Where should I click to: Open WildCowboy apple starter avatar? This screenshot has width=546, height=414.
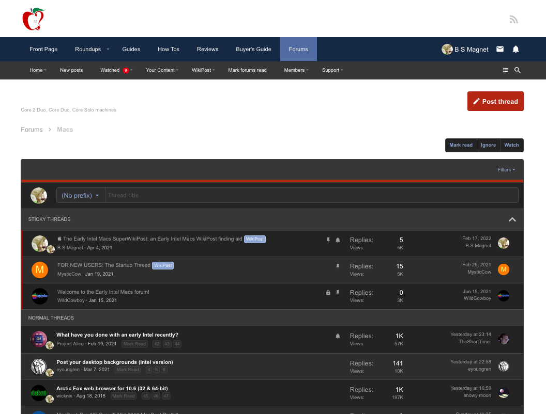tap(40, 296)
